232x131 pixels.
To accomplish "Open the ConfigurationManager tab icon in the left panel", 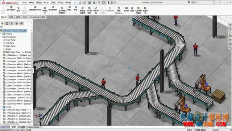I will [x=12, y=24].
